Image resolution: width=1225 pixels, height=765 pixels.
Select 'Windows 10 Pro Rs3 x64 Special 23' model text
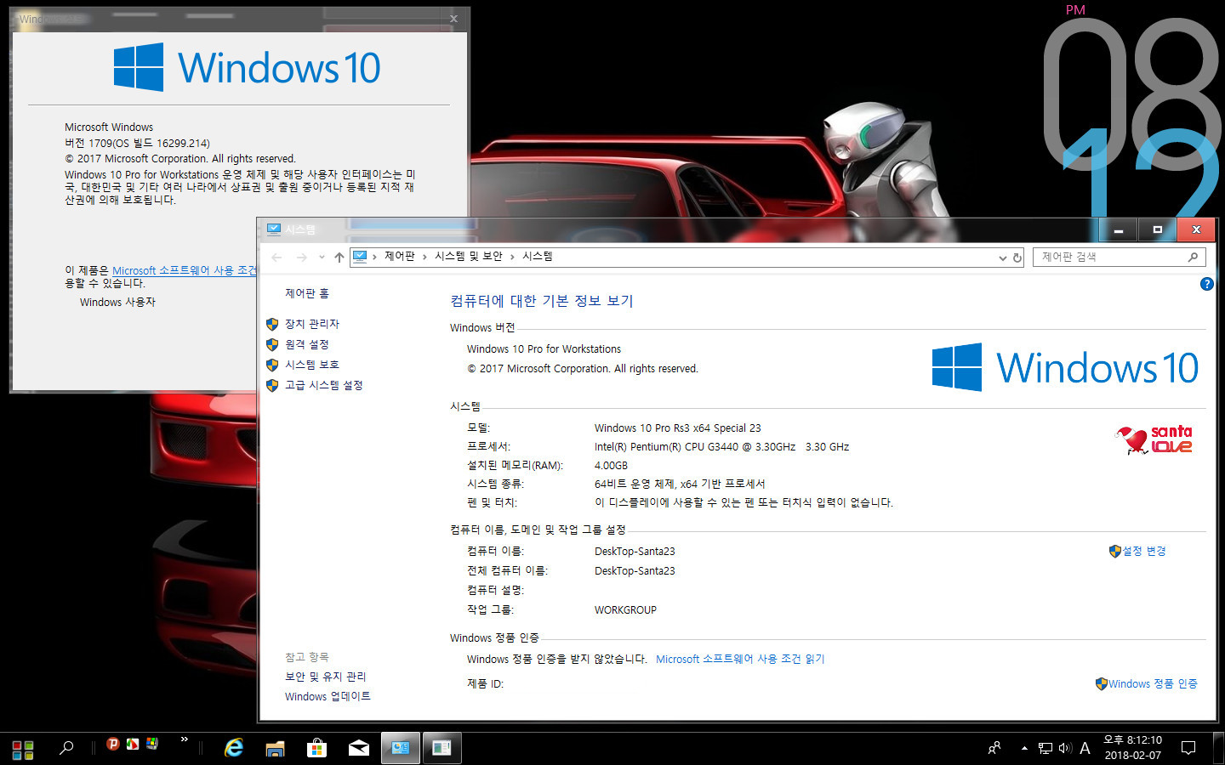coord(678,428)
